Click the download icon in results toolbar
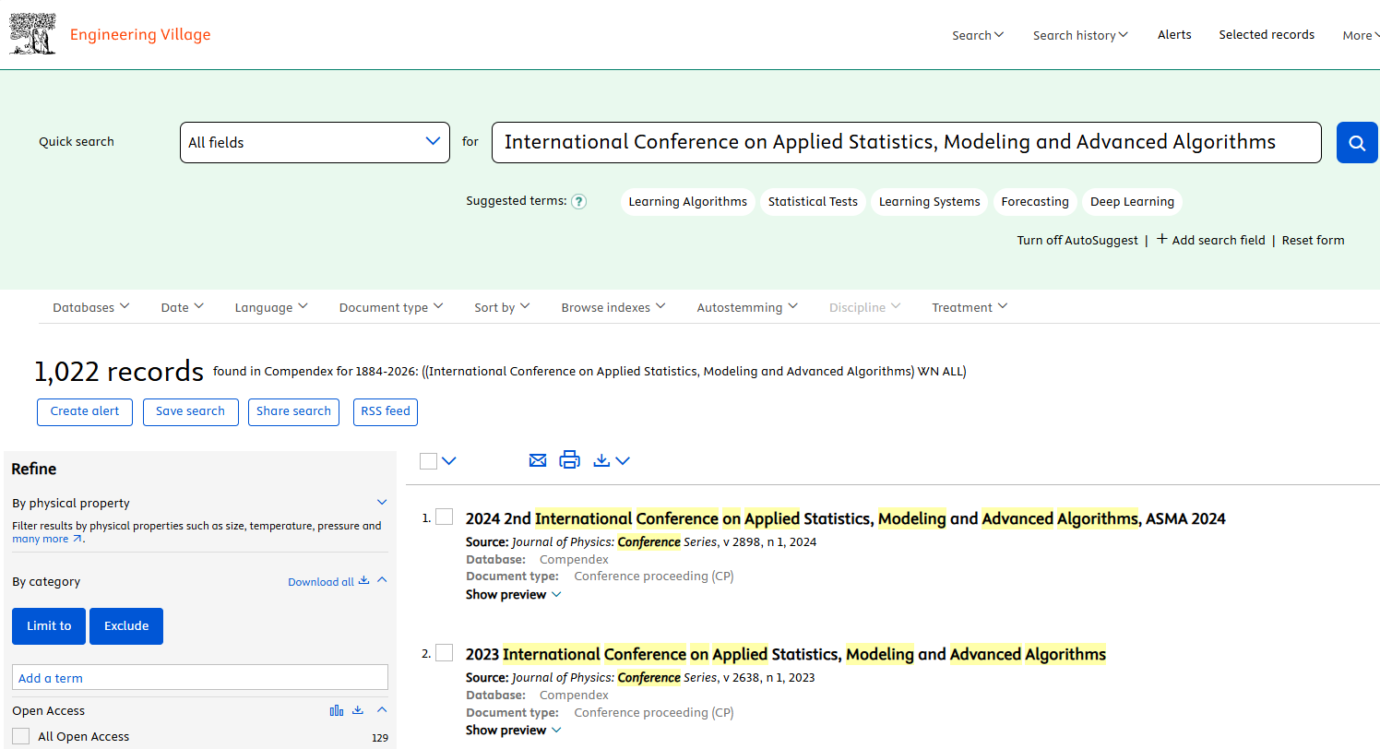 tap(601, 460)
